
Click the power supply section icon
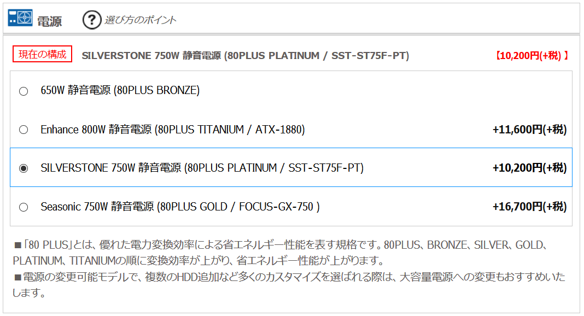click(20, 17)
